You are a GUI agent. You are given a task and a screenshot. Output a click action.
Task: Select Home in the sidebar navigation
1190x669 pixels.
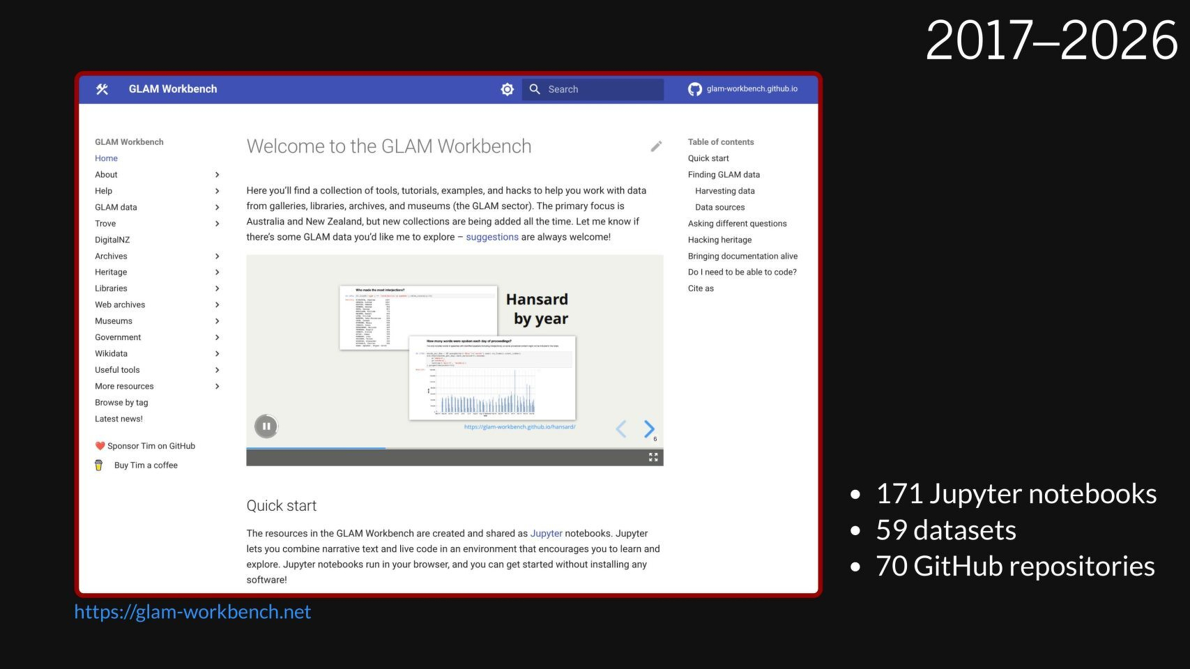pos(106,158)
